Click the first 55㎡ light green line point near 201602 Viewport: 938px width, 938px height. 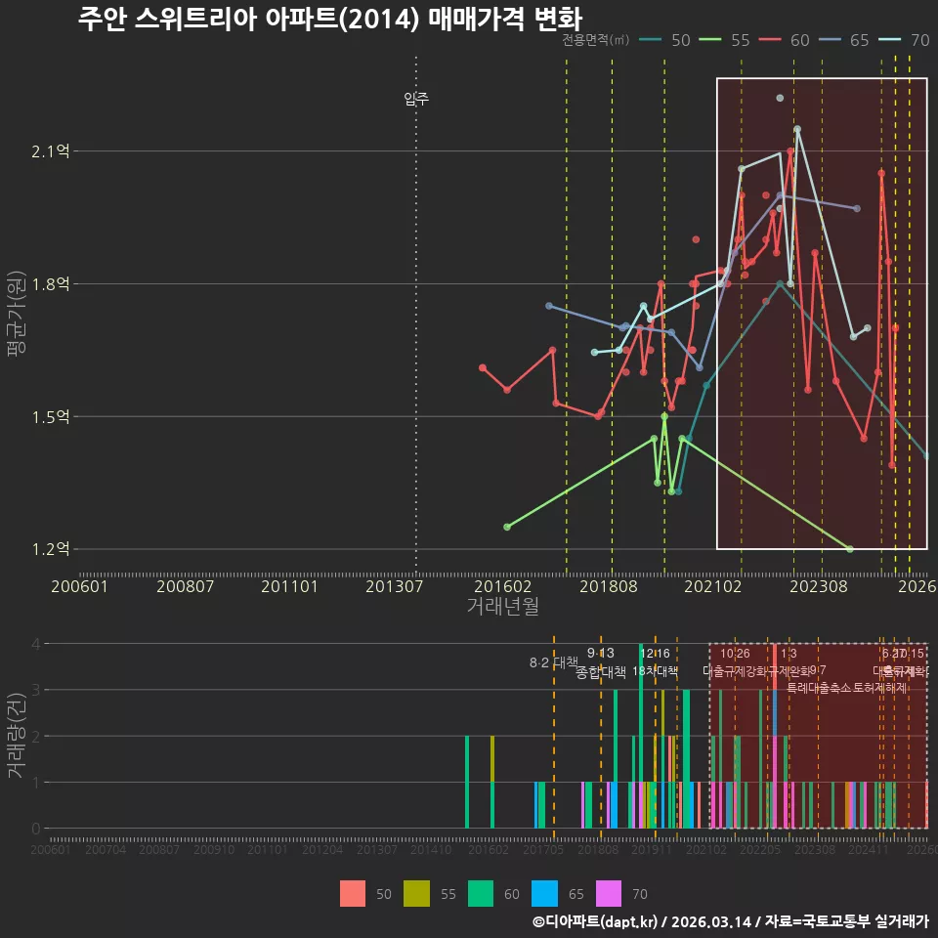point(507,527)
